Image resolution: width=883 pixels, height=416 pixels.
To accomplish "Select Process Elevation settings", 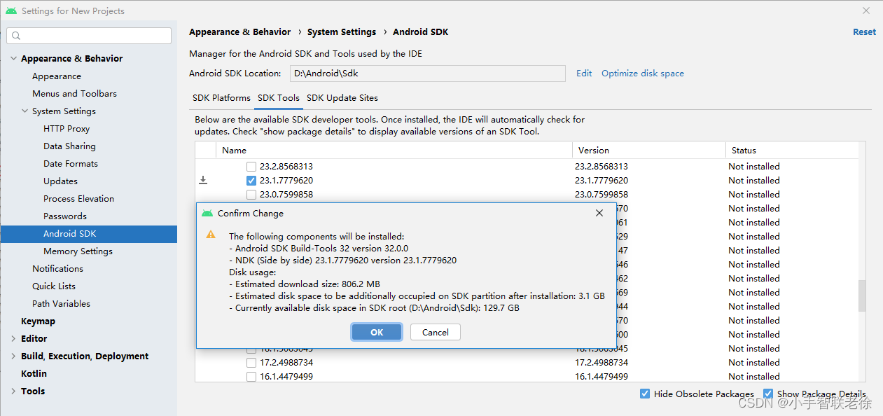I will coord(78,199).
